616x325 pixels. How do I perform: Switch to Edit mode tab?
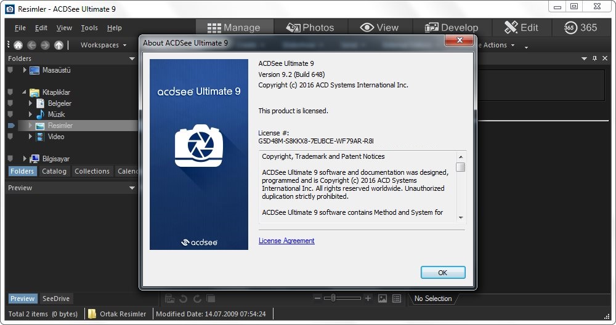click(x=521, y=28)
